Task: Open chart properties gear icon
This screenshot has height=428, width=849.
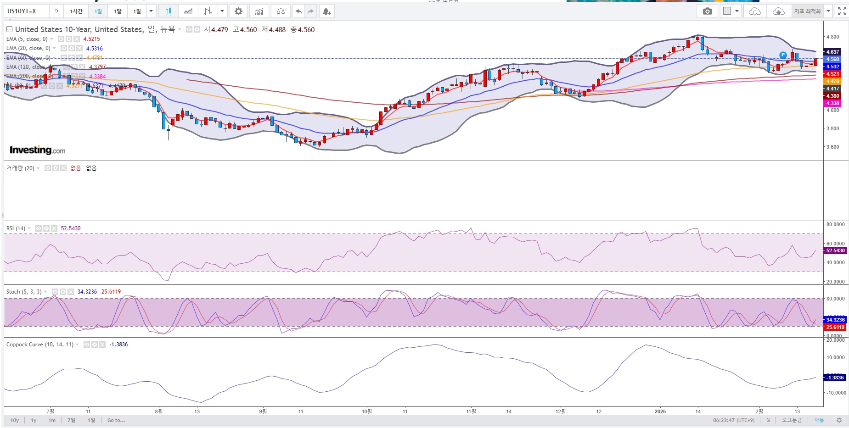Action: click(x=238, y=11)
